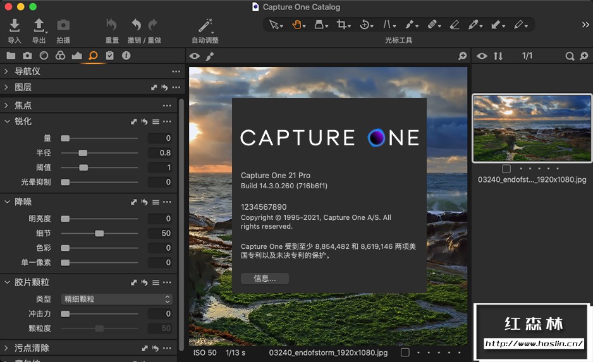
Task: Tick the checkbox under the browser thumbnail
Action: 506,169
